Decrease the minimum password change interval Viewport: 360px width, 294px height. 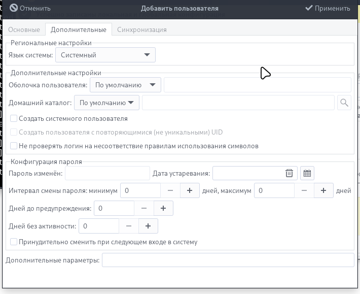click(x=170, y=190)
